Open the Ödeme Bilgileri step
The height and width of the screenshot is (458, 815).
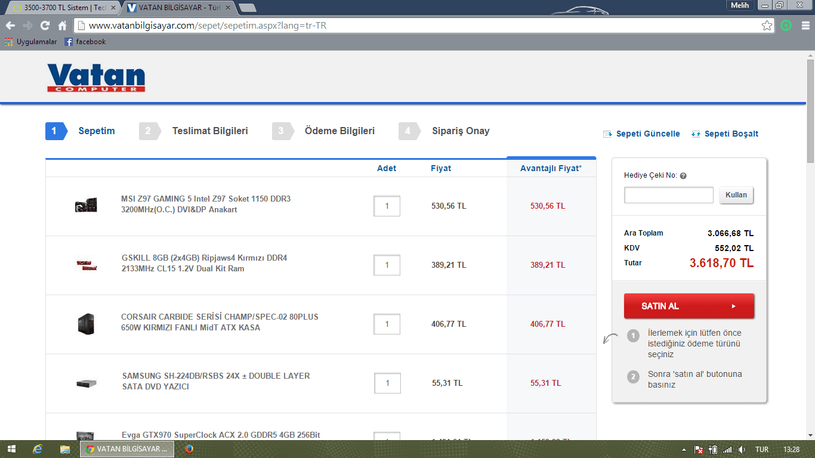(x=323, y=131)
